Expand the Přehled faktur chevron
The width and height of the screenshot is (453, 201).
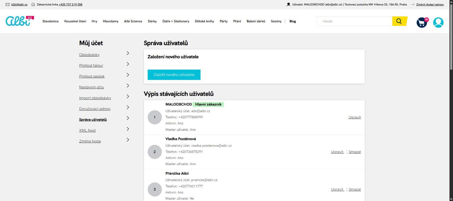pos(128,64)
